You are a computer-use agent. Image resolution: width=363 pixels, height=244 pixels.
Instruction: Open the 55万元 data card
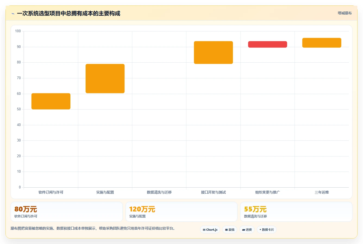pyautogui.click(x=296, y=212)
